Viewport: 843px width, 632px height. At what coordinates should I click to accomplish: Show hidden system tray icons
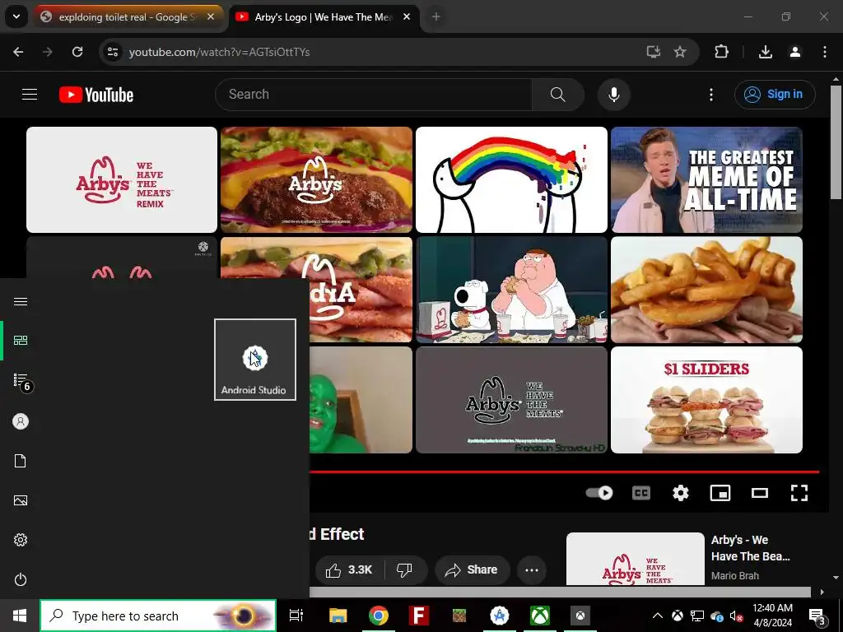[657, 616]
